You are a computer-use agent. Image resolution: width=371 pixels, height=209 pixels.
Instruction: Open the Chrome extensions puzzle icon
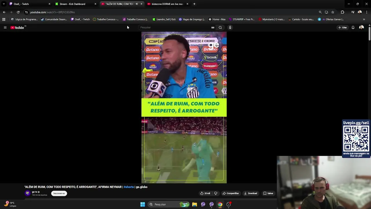pyautogui.click(x=342, y=12)
